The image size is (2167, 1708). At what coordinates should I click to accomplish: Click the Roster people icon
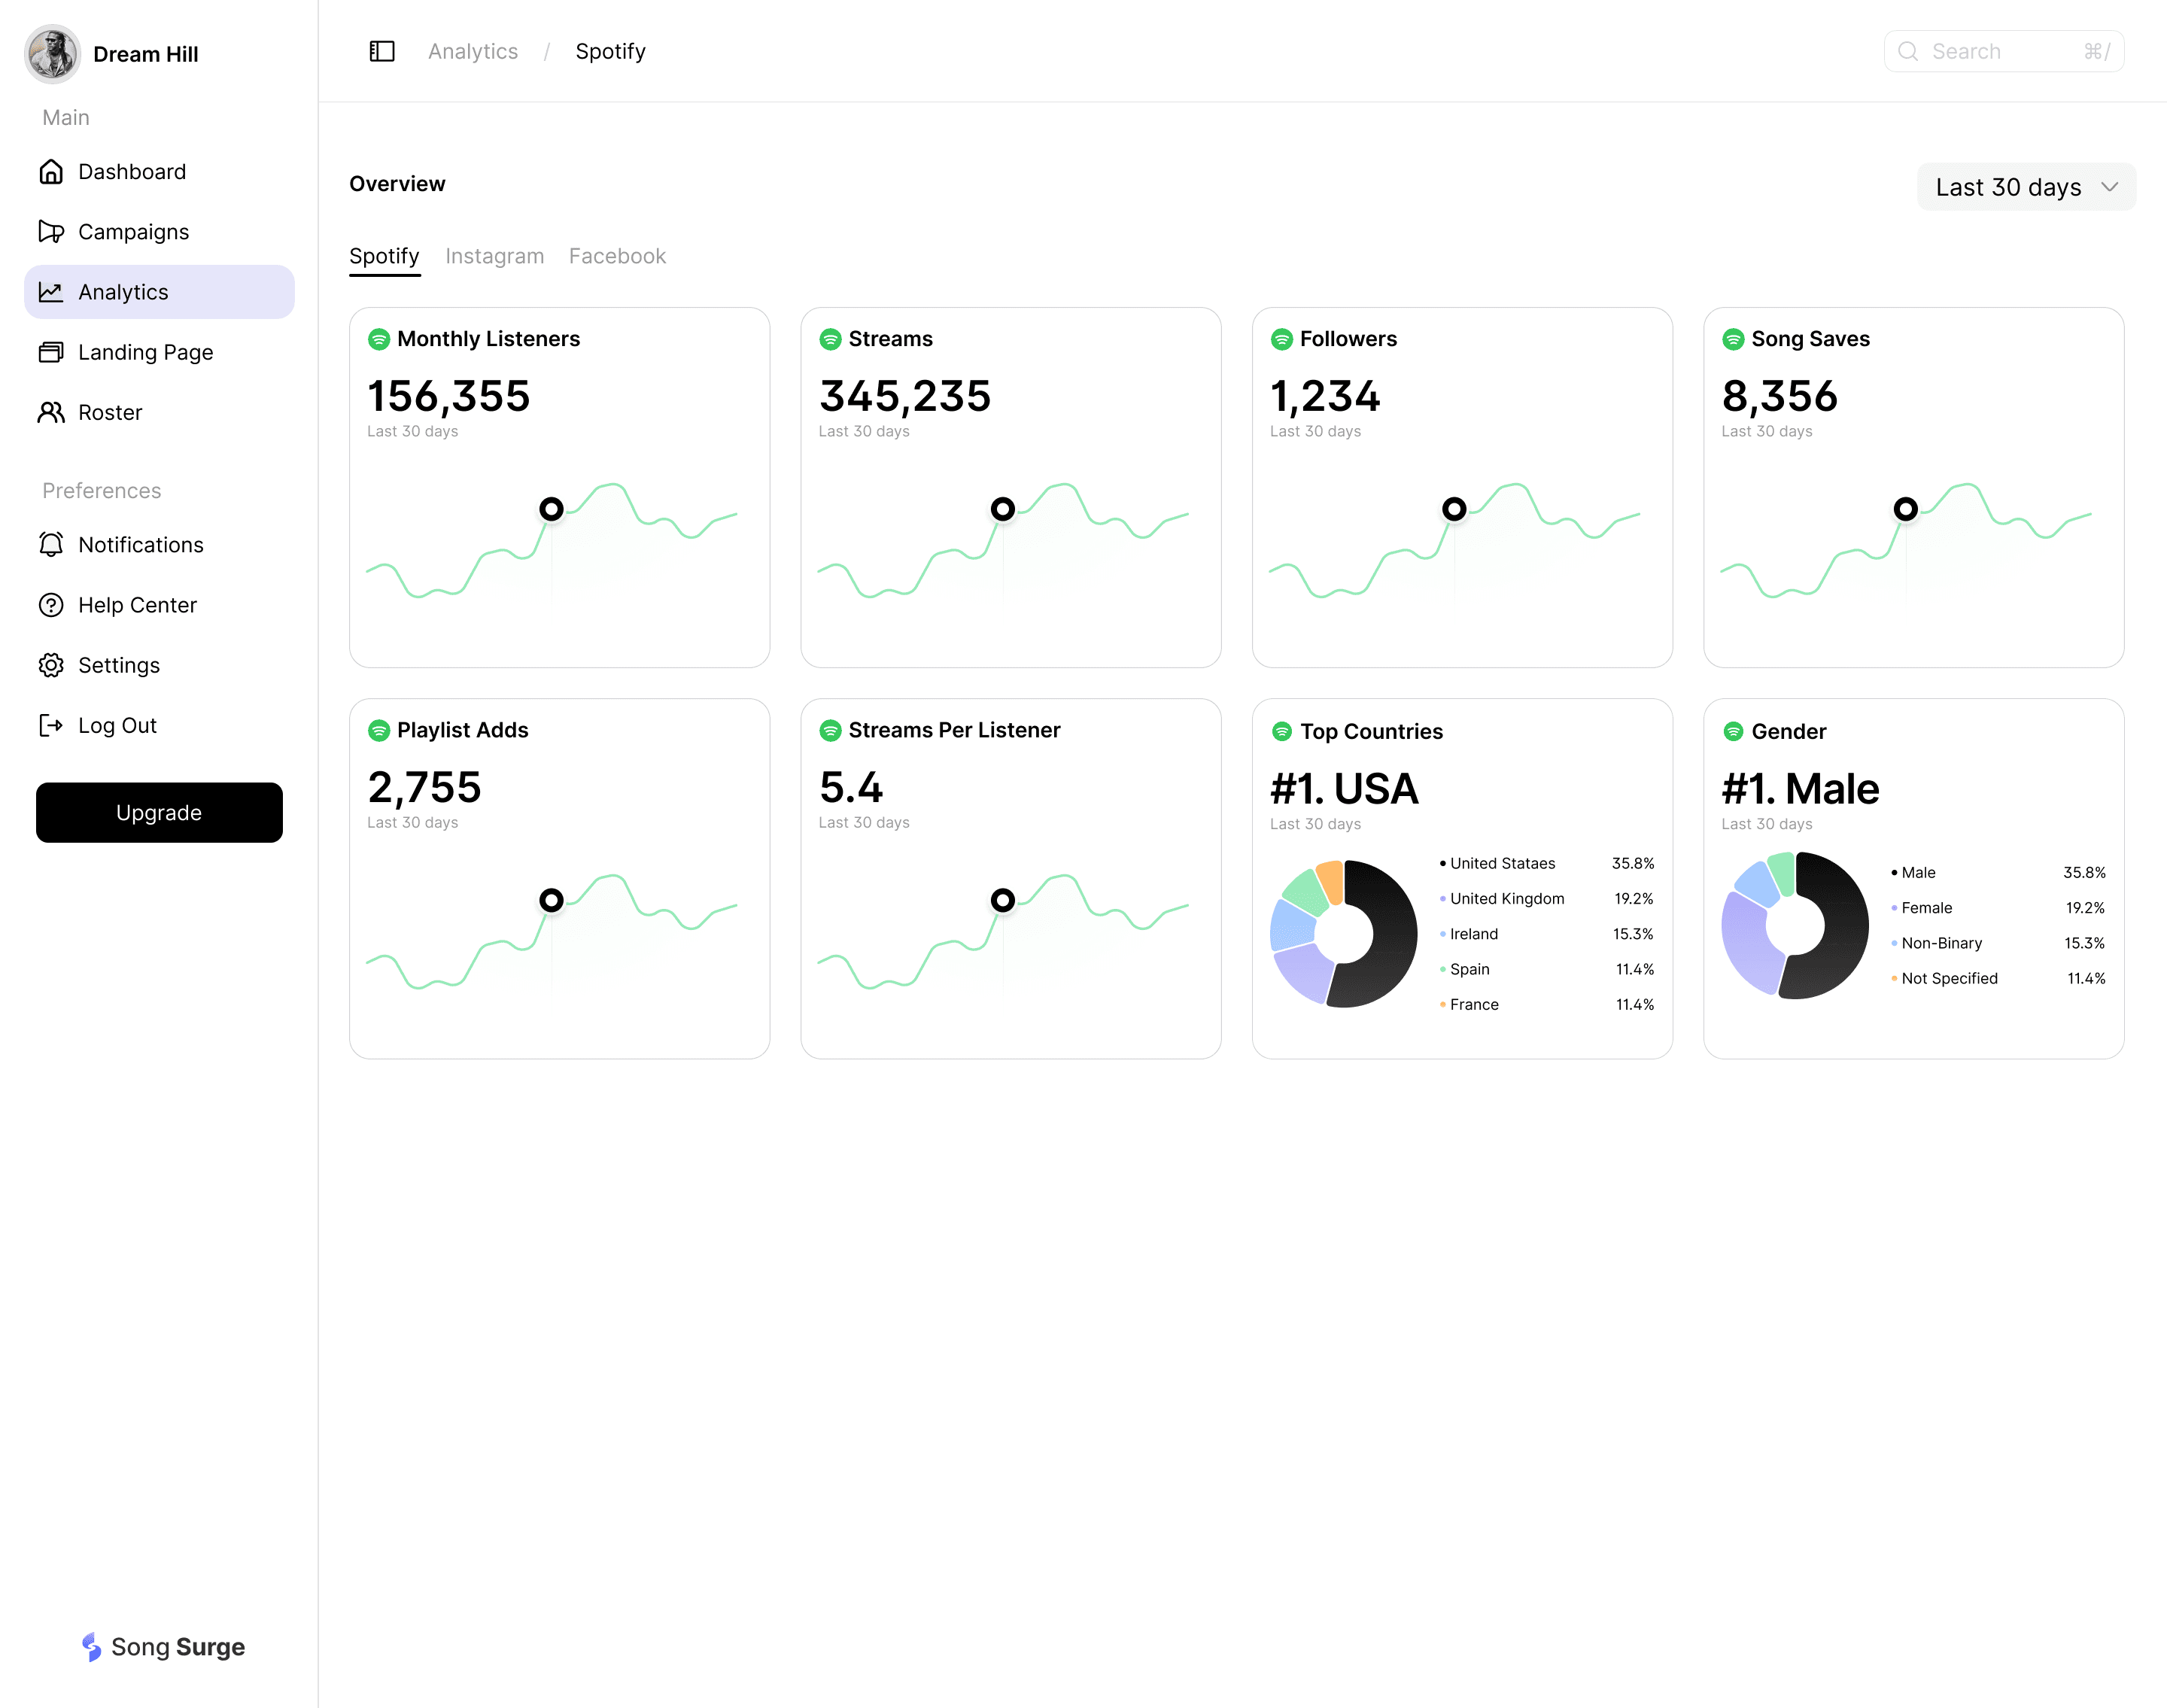point(51,412)
